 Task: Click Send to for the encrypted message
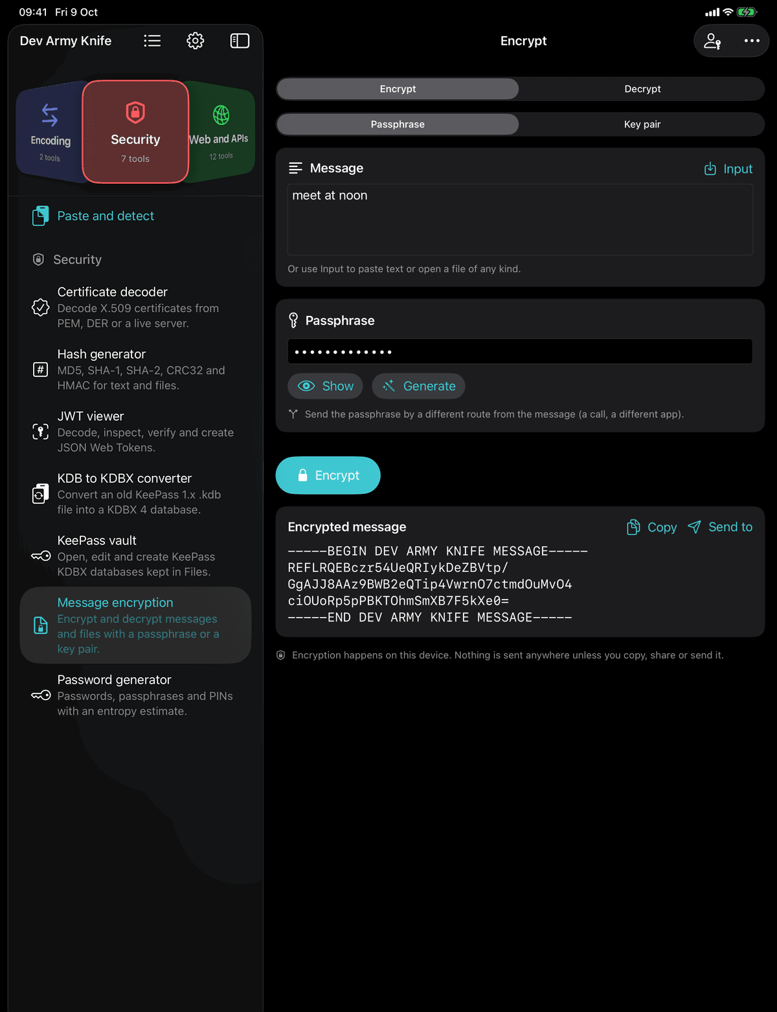pos(720,527)
